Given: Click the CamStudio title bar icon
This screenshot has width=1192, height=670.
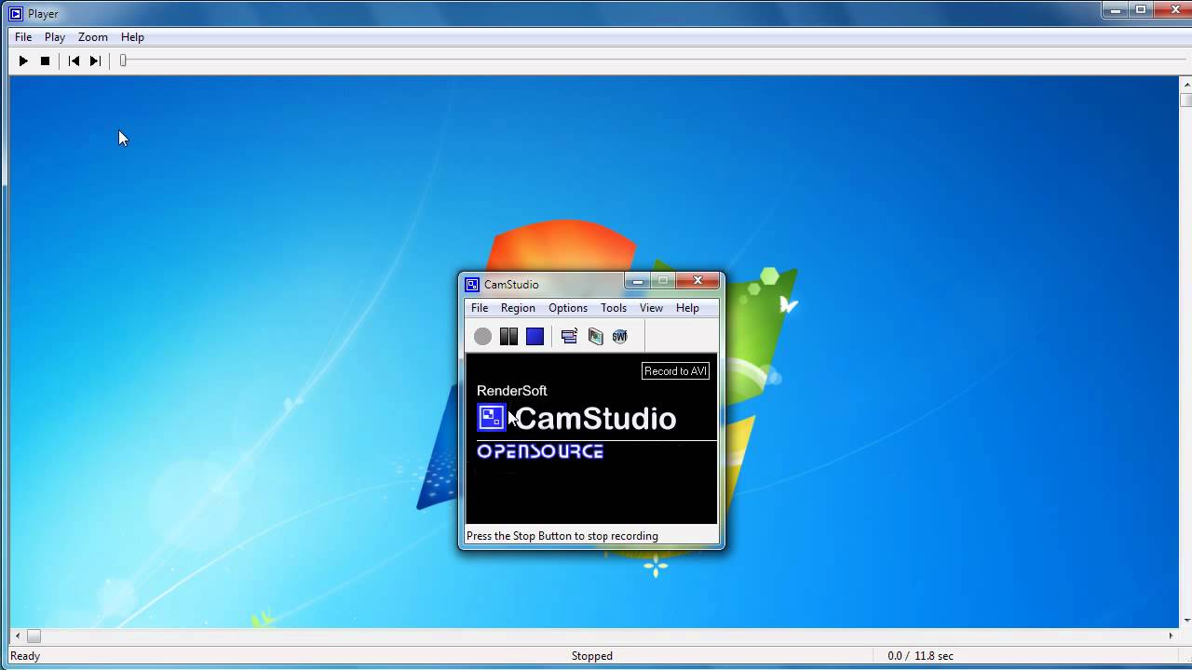Looking at the screenshot, I should click(472, 285).
